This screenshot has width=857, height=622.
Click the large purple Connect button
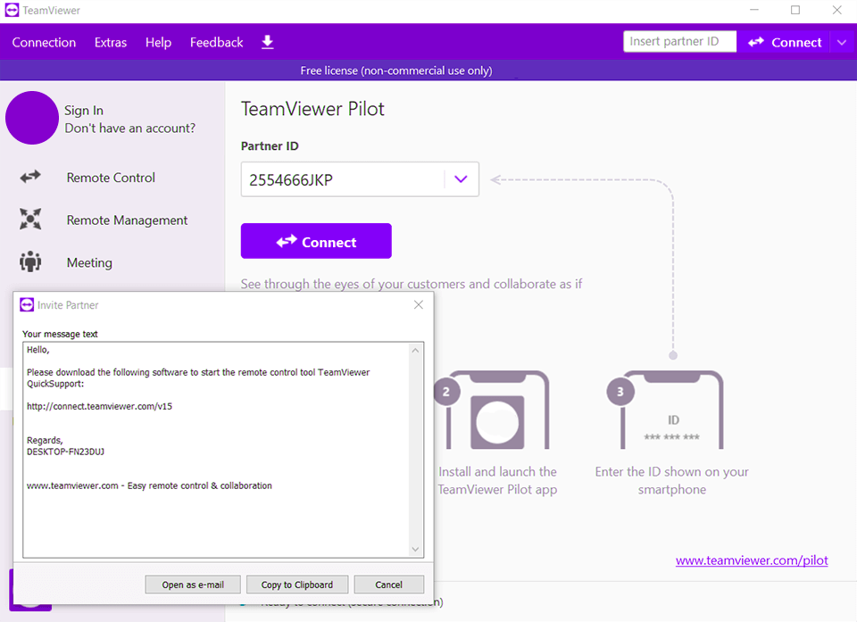pos(316,241)
